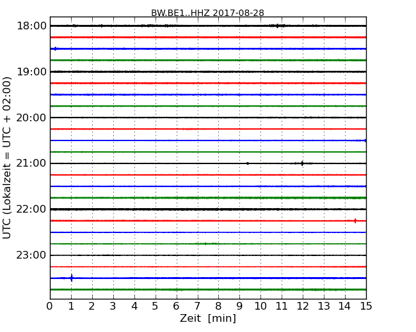The height and width of the screenshot is (332, 416).
Task: Click the minute tick label 11
Action: pyautogui.click(x=282, y=306)
